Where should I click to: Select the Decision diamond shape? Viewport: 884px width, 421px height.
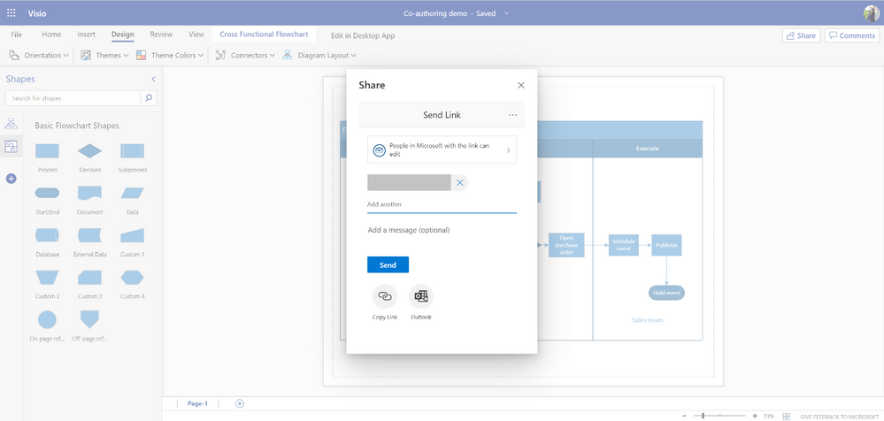(x=89, y=151)
